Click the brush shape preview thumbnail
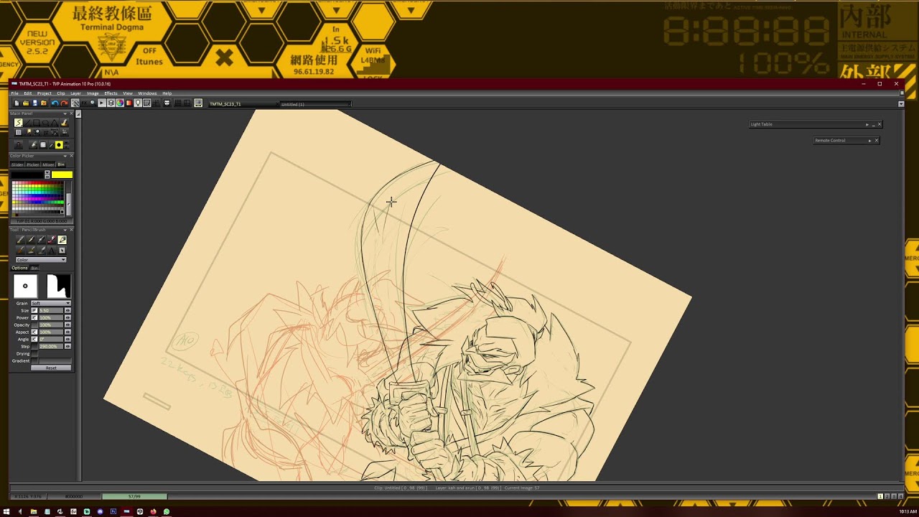919x517 pixels. click(x=25, y=286)
